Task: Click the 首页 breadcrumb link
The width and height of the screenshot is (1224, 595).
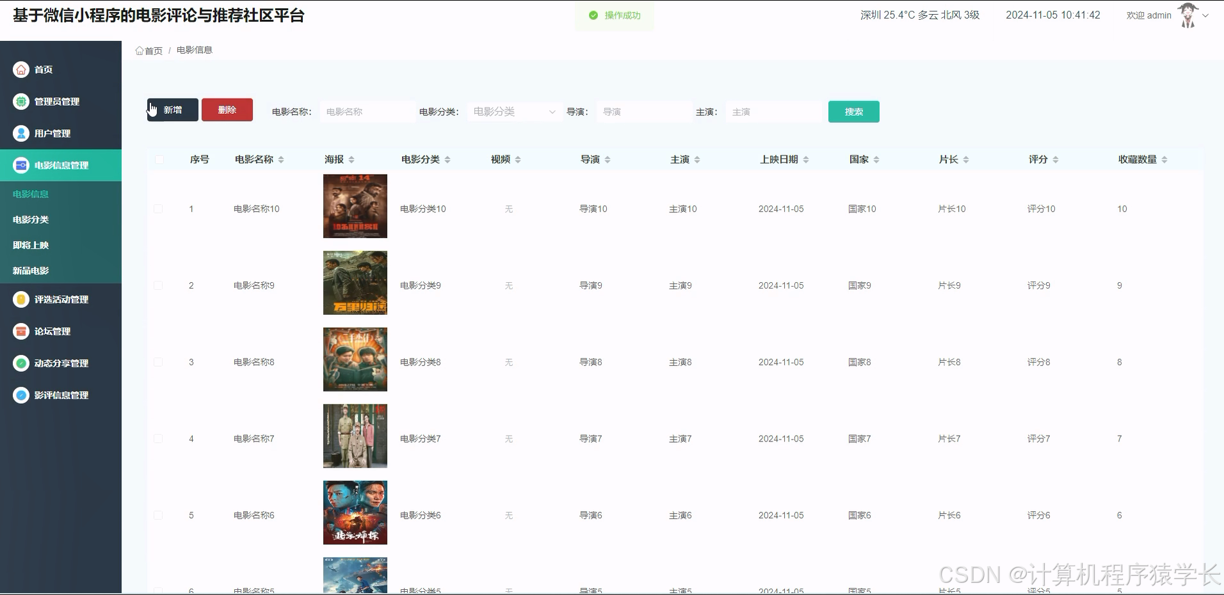Action: click(x=154, y=51)
